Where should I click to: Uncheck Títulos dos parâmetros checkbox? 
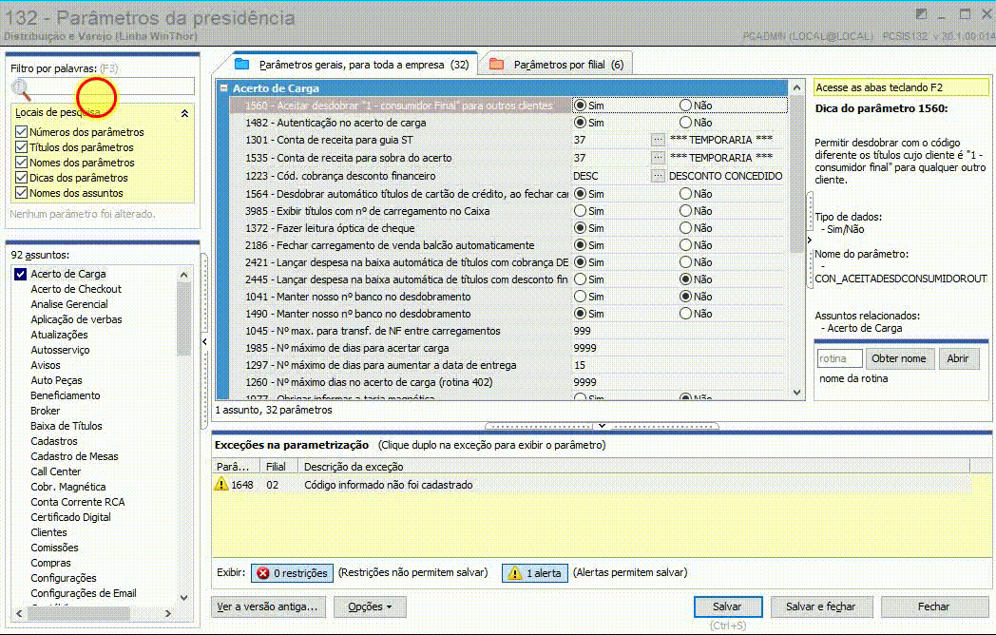[21, 146]
